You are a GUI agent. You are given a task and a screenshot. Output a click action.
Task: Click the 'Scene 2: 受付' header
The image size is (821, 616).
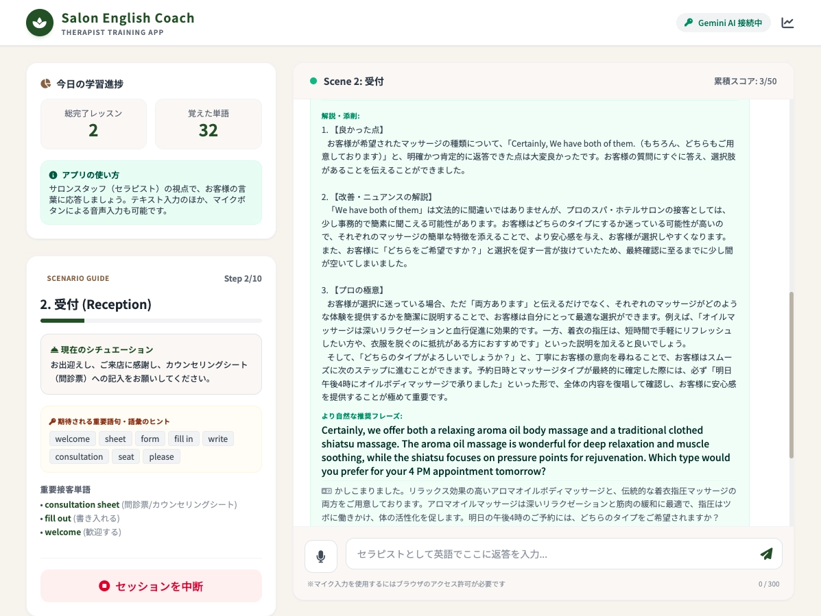click(x=353, y=81)
